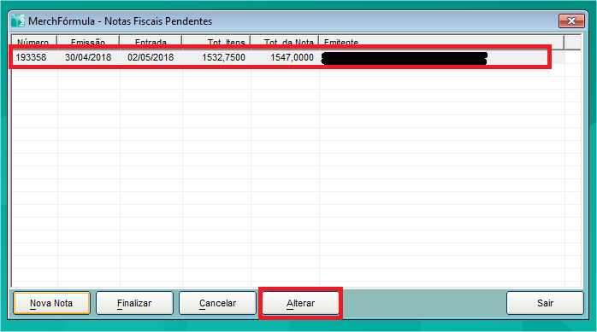Select the 1547,0000 invoice total cell
Image resolution: width=597 pixels, height=332 pixels.
point(285,57)
